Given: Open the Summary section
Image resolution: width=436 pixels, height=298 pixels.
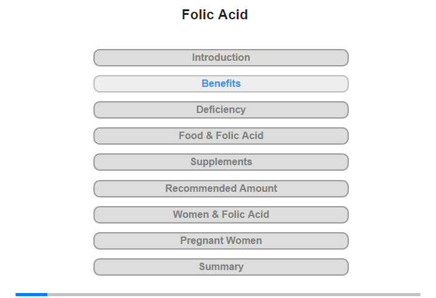Looking at the screenshot, I should point(221,267).
